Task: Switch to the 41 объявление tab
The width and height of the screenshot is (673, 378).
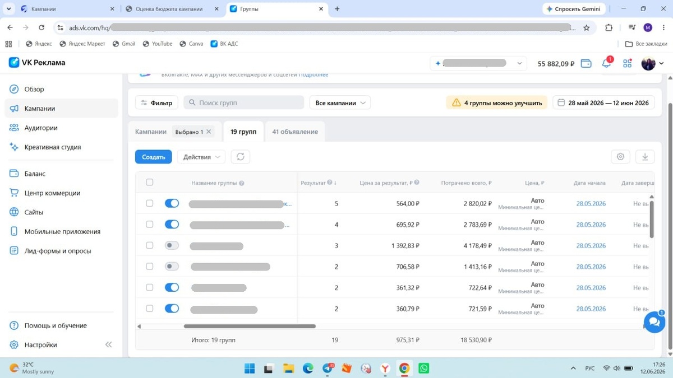Action: tap(295, 132)
